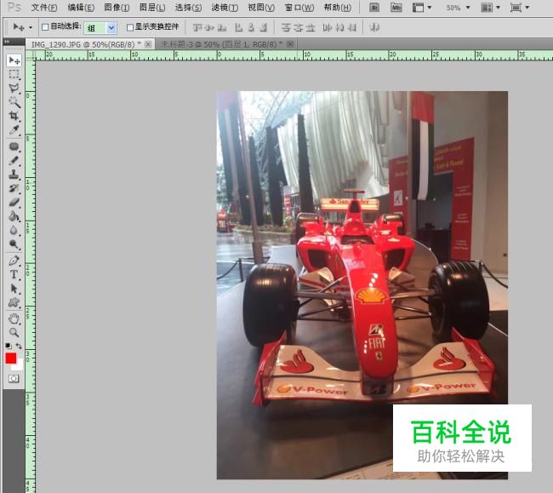Select the Rectangular Marquee tool

click(x=14, y=74)
